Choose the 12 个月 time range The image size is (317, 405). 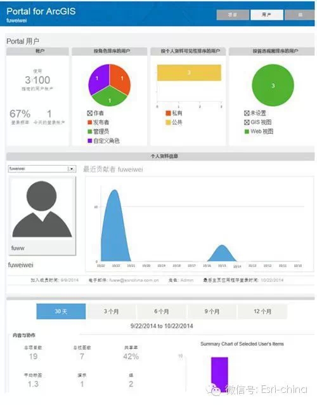tap(262, 312)
